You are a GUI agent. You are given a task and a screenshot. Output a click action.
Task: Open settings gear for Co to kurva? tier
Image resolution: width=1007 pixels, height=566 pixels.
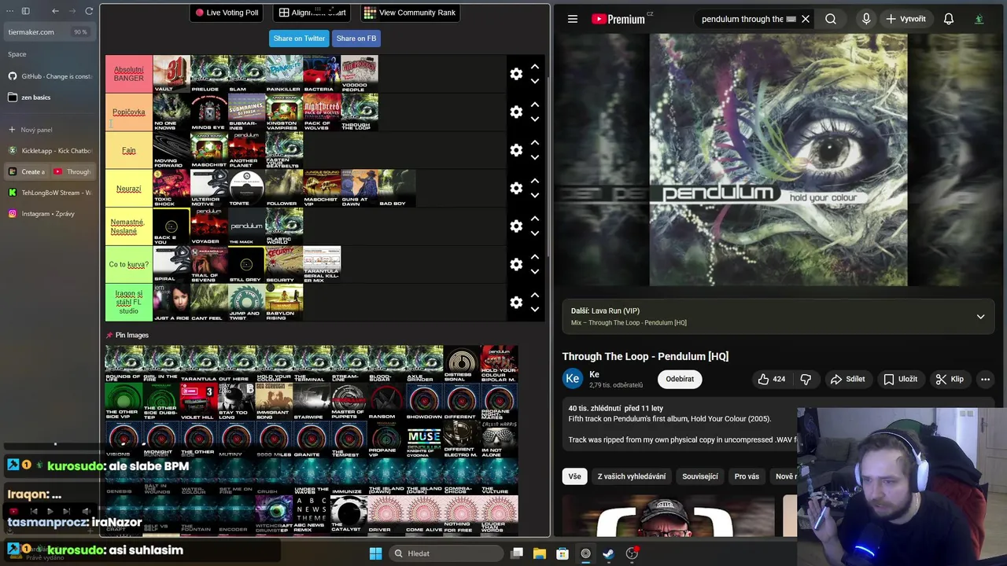click(x=516, y=264)
